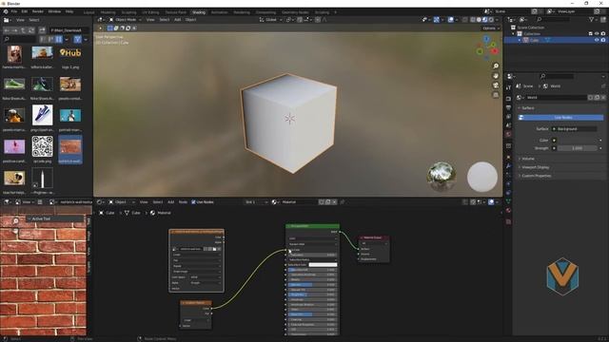Open the Object type dropdown in node editor
Screen dimensions: 609x342
[122, 202]
